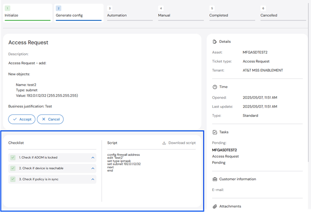
Task: Click the Checklist heading
Action: (x=16, y=143)
